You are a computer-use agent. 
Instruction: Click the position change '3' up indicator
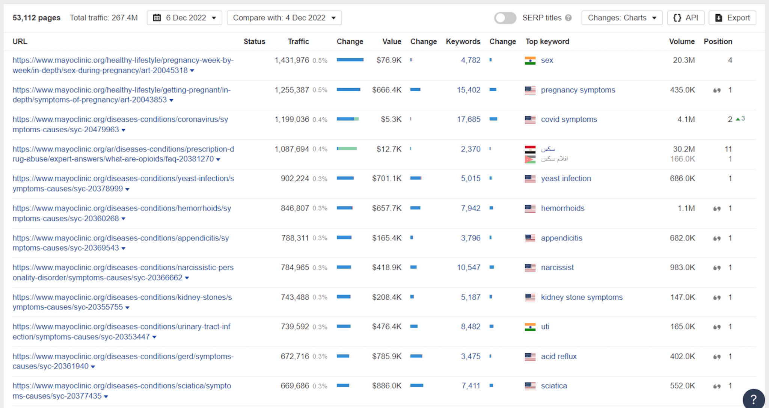(740, 119)
